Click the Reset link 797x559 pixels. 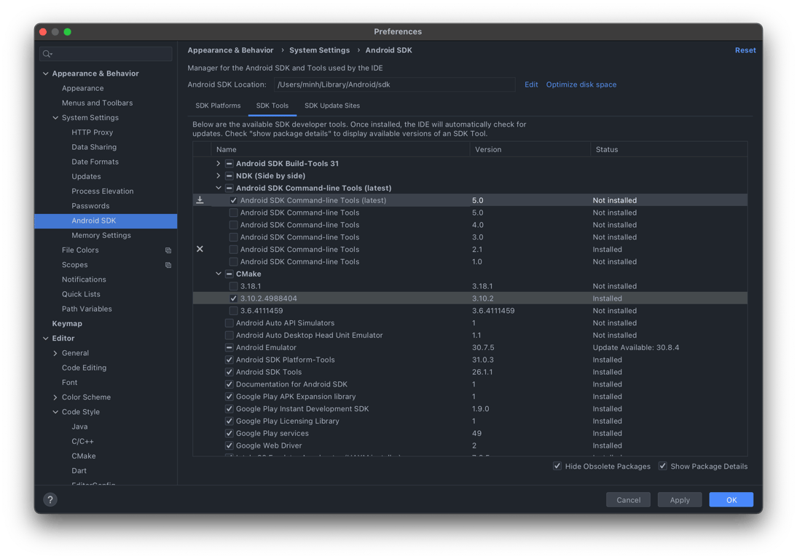(745, 50)
